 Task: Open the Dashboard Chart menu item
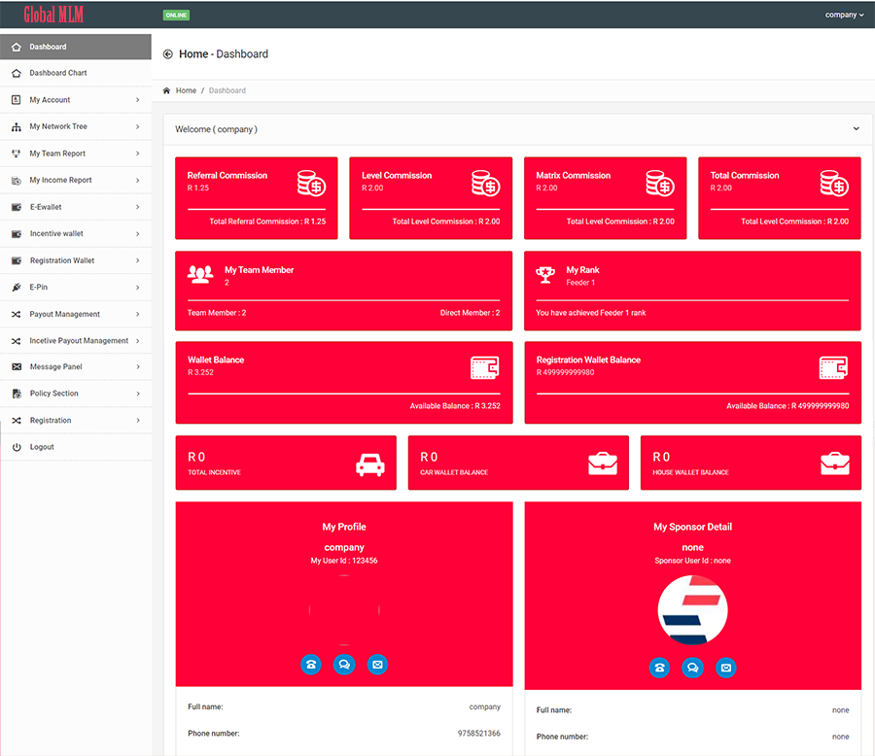[58, 73]
